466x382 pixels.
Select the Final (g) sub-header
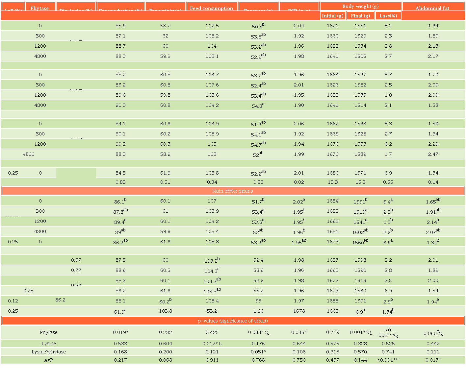tap(360, 16)
